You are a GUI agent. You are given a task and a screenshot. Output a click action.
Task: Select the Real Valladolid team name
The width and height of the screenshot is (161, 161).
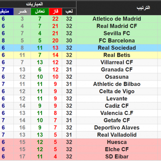pyautogui.click(x=117, y=135)
